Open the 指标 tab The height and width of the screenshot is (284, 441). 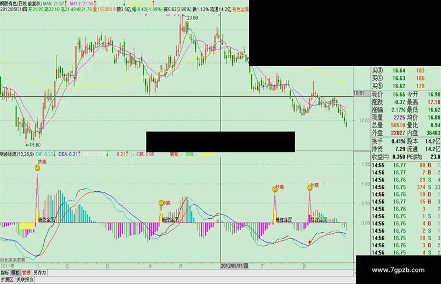[5, 273]
